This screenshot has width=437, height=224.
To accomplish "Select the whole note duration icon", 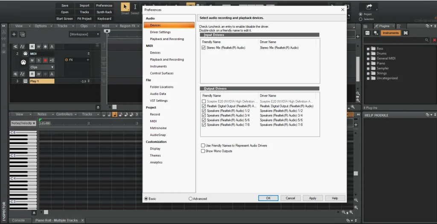I will click(x=104, y=115).
